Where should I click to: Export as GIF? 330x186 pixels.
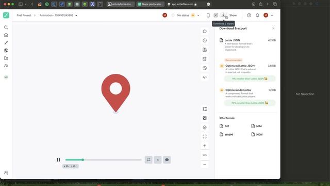[x=224, y=126]
